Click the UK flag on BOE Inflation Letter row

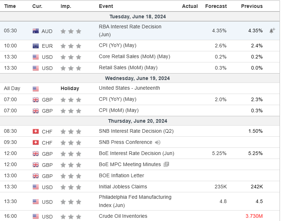36,176
